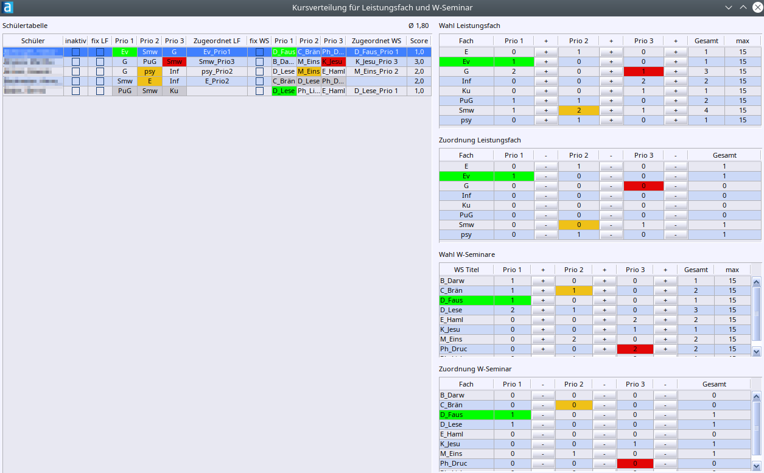Click Prio 3 plus button for G in Wahl Leistungsfach
This screenshot has height=473, width=764.
[676, 72]
